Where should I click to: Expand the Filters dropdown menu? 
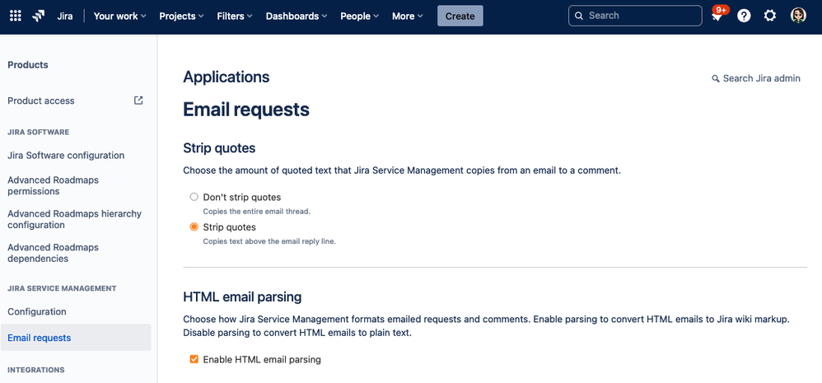[x=235, y=16]
